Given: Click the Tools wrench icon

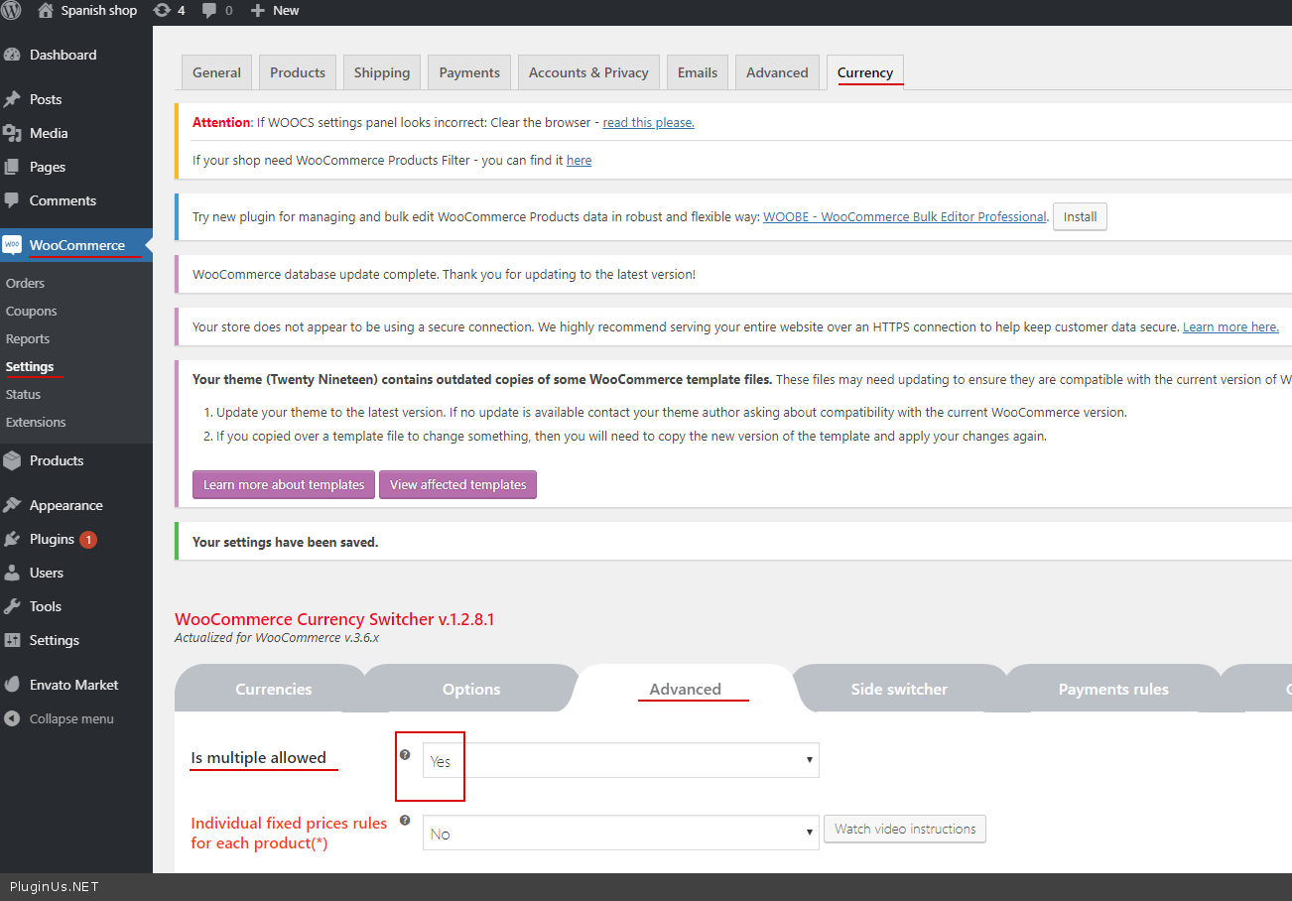Looking at the screenshot, I should pyautogui.click(x=12, y=606).
